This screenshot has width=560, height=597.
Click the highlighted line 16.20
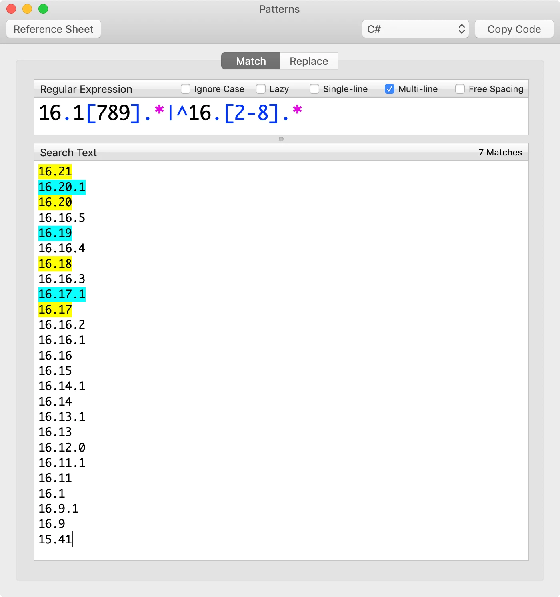[x=55, y=202]
